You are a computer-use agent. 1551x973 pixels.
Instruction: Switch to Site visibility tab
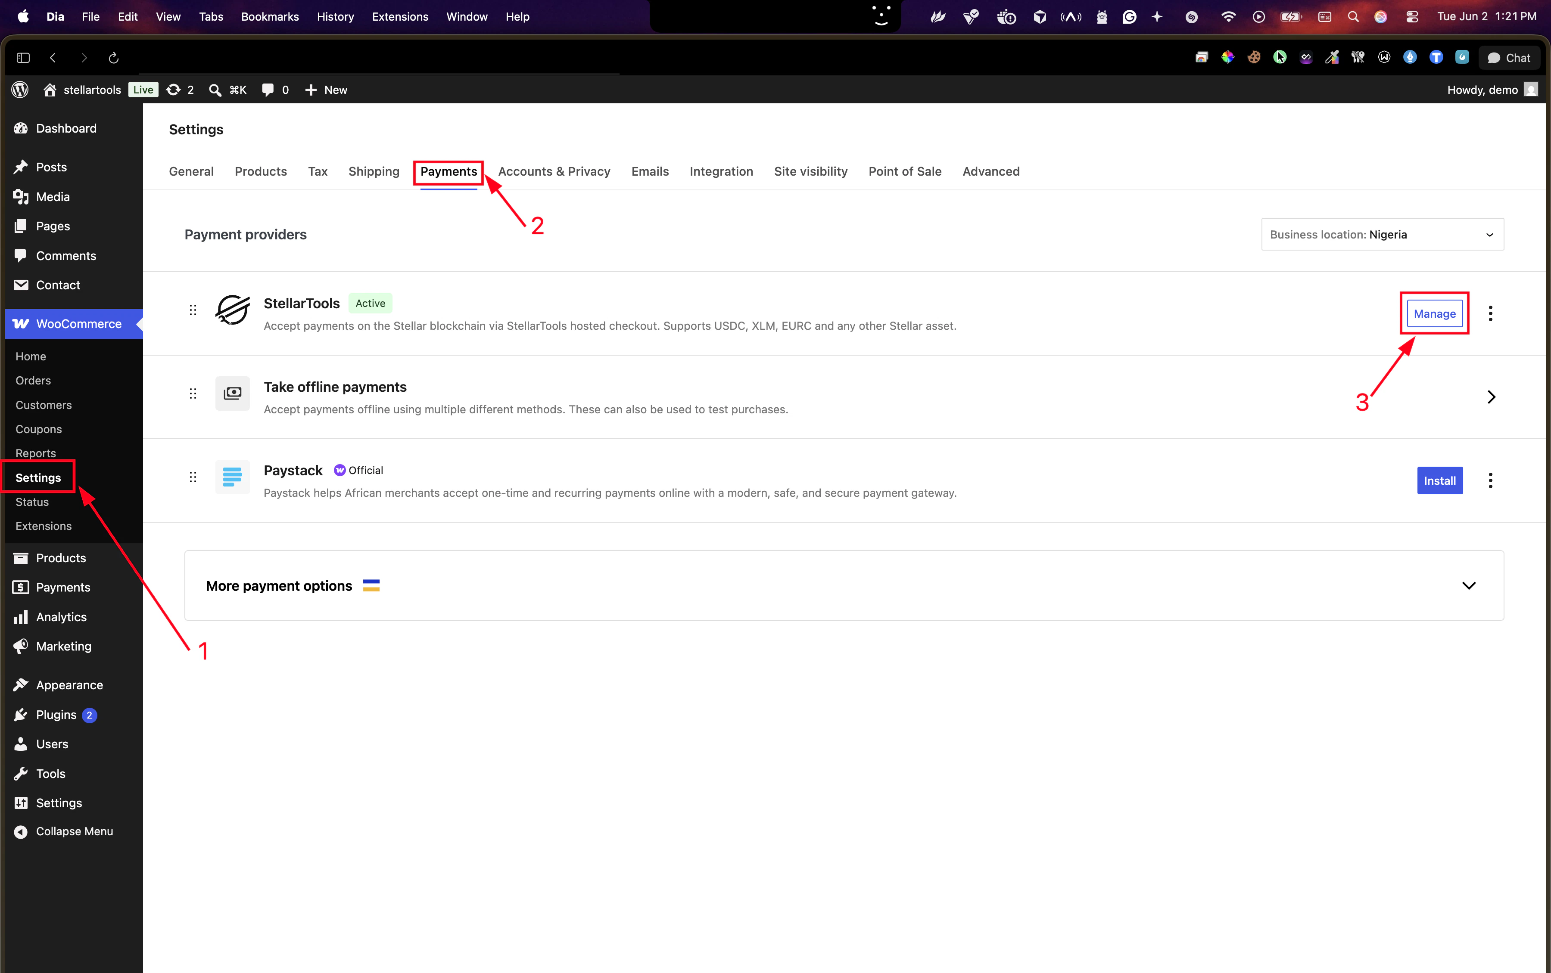(810, 171)
